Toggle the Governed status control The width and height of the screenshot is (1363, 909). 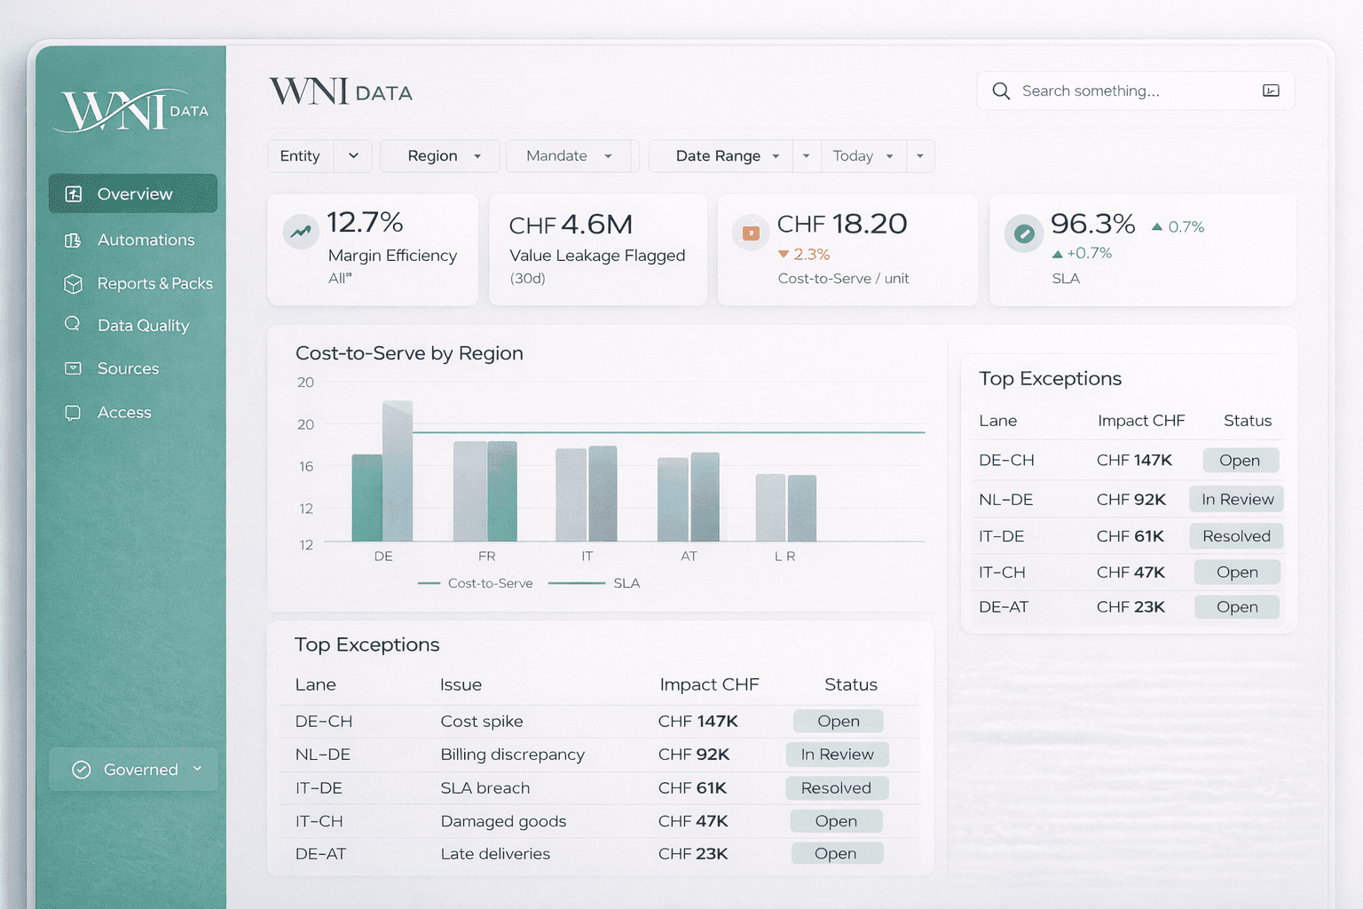133,769
